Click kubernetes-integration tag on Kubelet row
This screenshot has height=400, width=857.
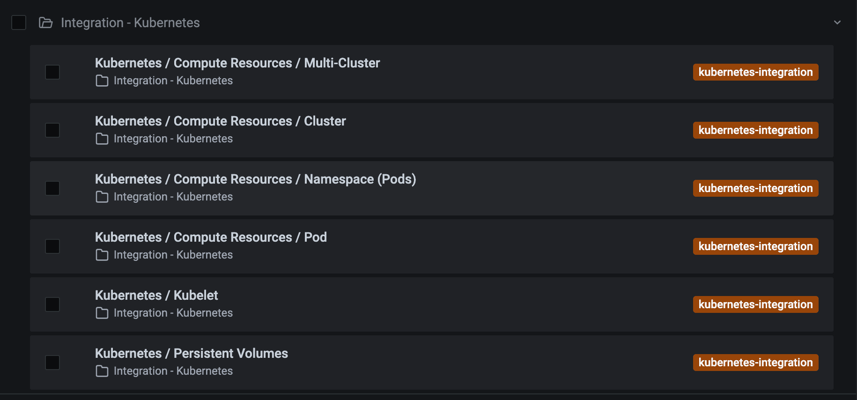755,304
